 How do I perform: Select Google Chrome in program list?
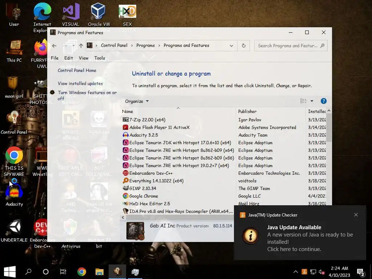click(224, 196)
